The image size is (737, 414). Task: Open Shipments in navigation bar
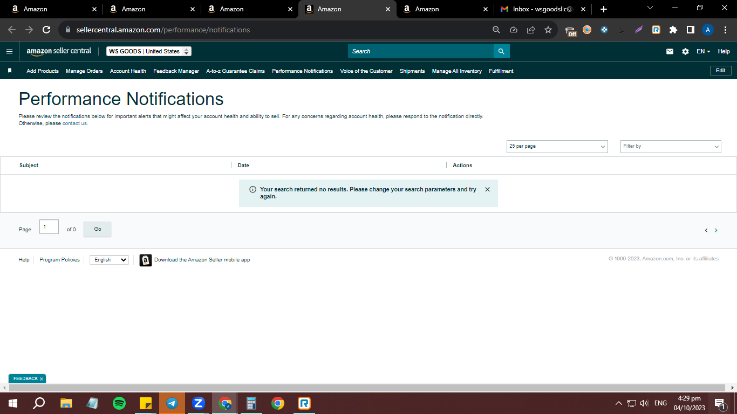[x=412, y=71]
